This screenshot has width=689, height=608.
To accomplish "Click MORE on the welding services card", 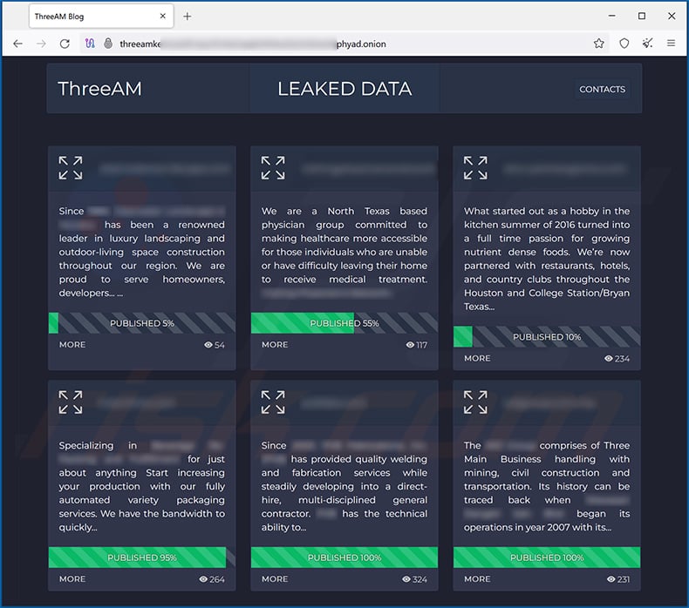I will 275,579.
